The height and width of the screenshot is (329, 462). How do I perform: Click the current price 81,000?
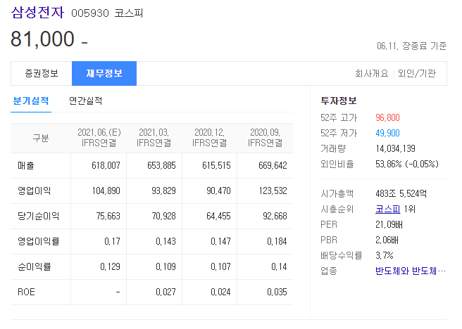click(x=42, y=39)
